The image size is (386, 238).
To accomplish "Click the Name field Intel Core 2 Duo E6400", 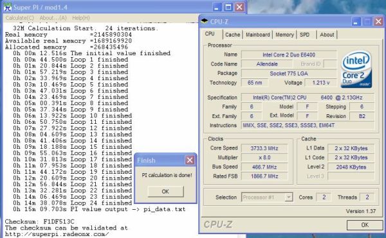I will pos(289,55).
